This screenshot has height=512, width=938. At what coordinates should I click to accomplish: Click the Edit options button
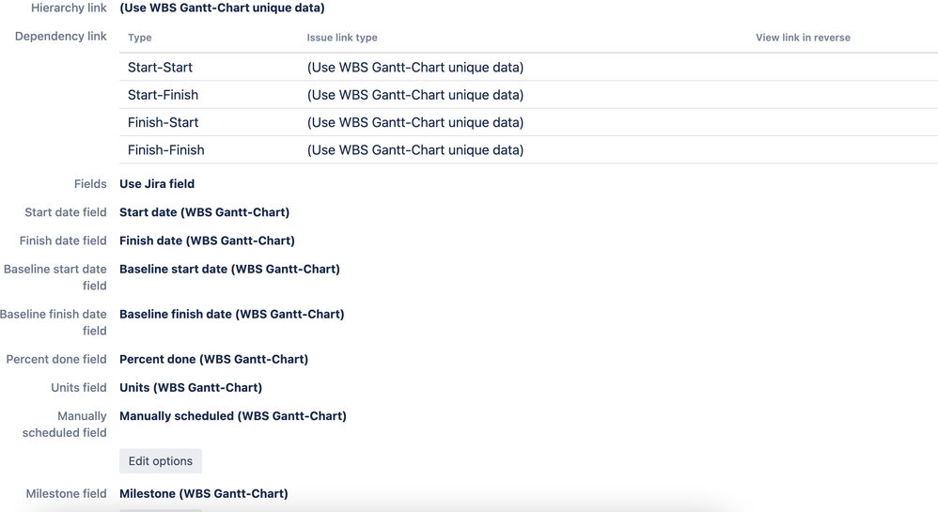tap(161, 461)
